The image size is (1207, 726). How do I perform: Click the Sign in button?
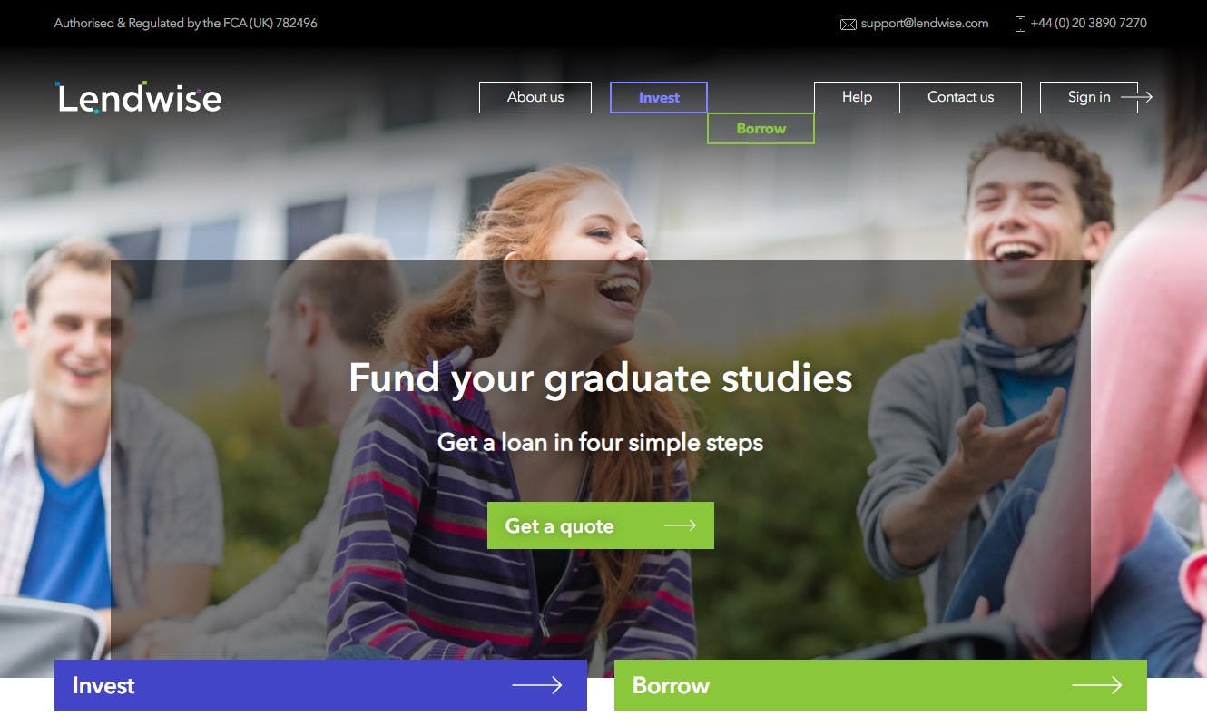click(1089, 97)
